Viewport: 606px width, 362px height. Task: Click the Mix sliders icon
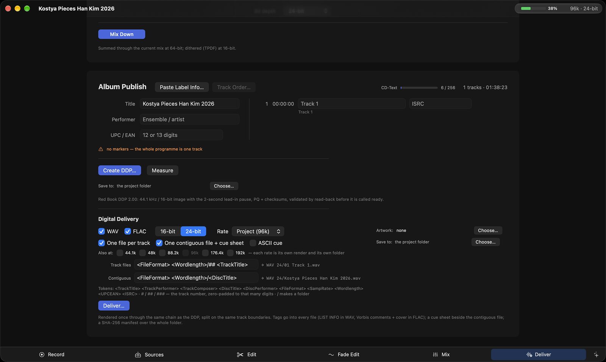(x=435, y=354)
